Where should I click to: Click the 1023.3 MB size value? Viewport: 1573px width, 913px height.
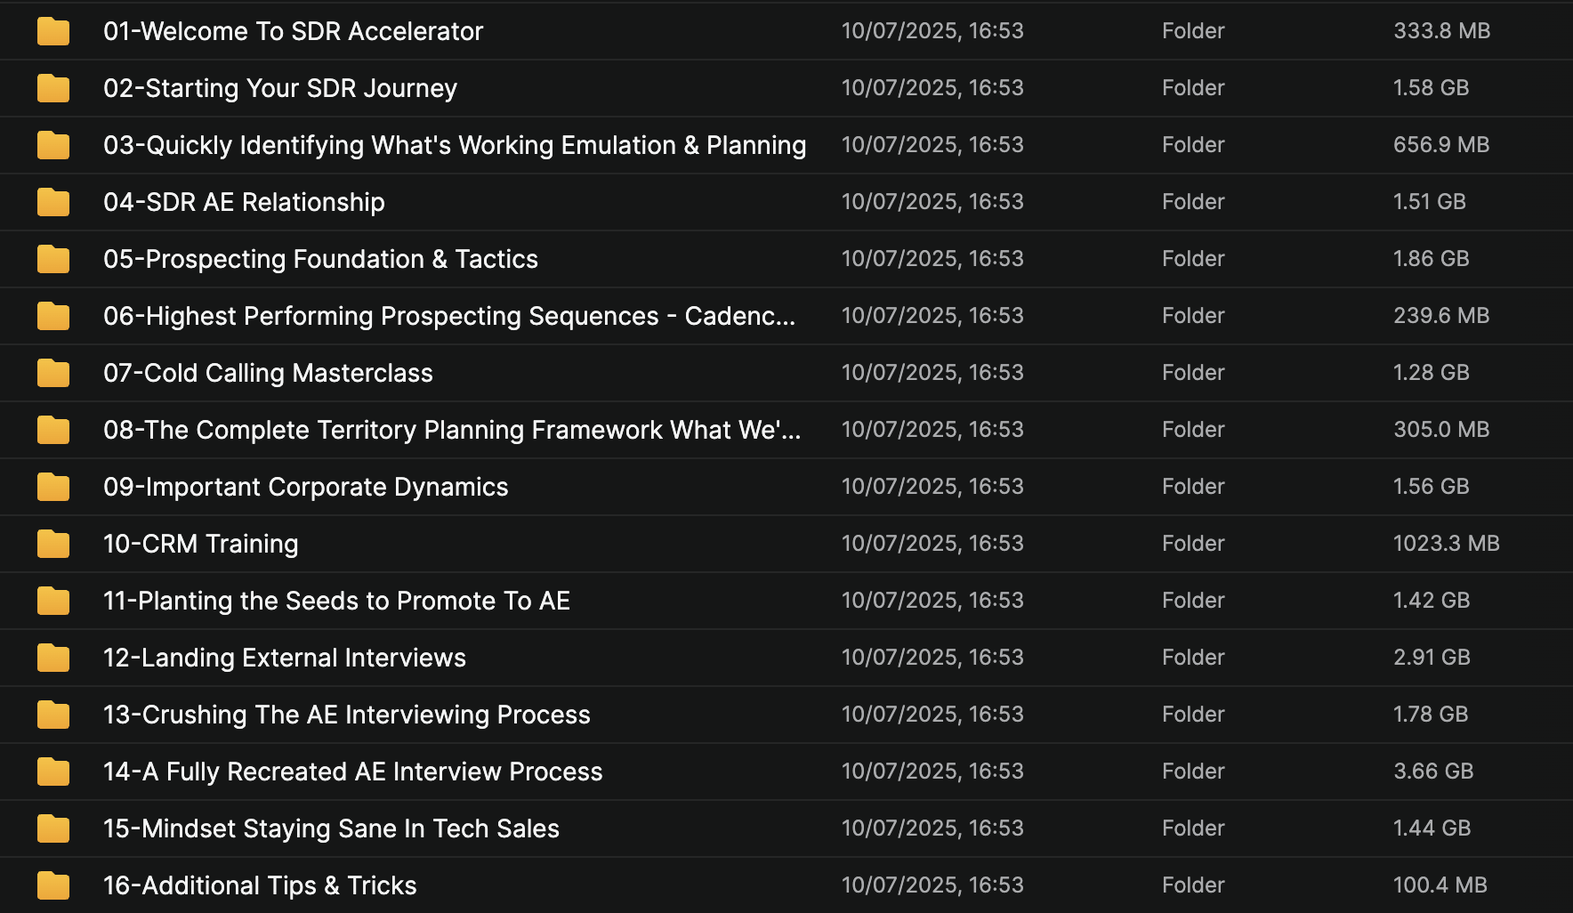pos(1447,544)
